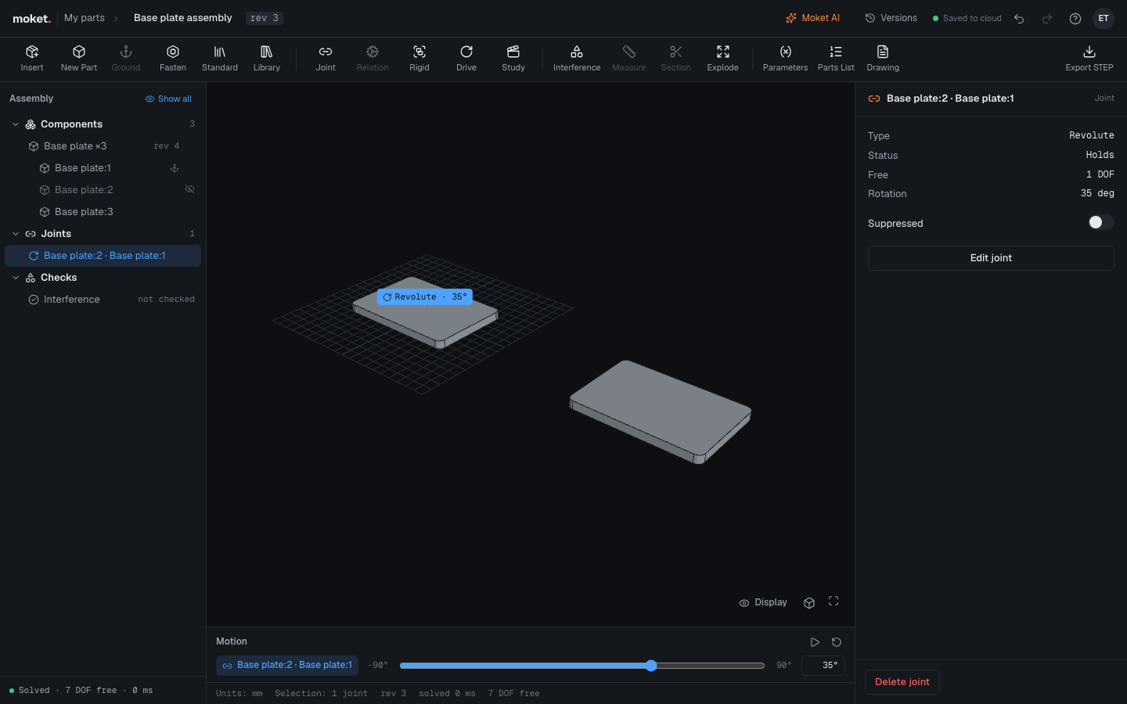Collapse the Components tree section
Viewport: 1127px width, 704px height.
click(16, 124)
